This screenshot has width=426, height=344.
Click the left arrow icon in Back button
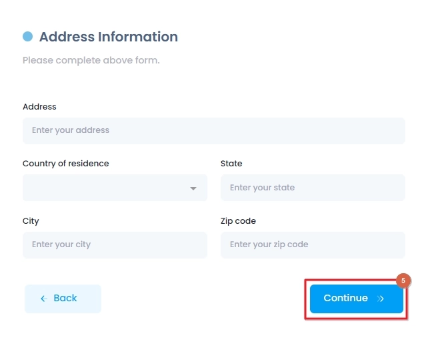point(44,299)
